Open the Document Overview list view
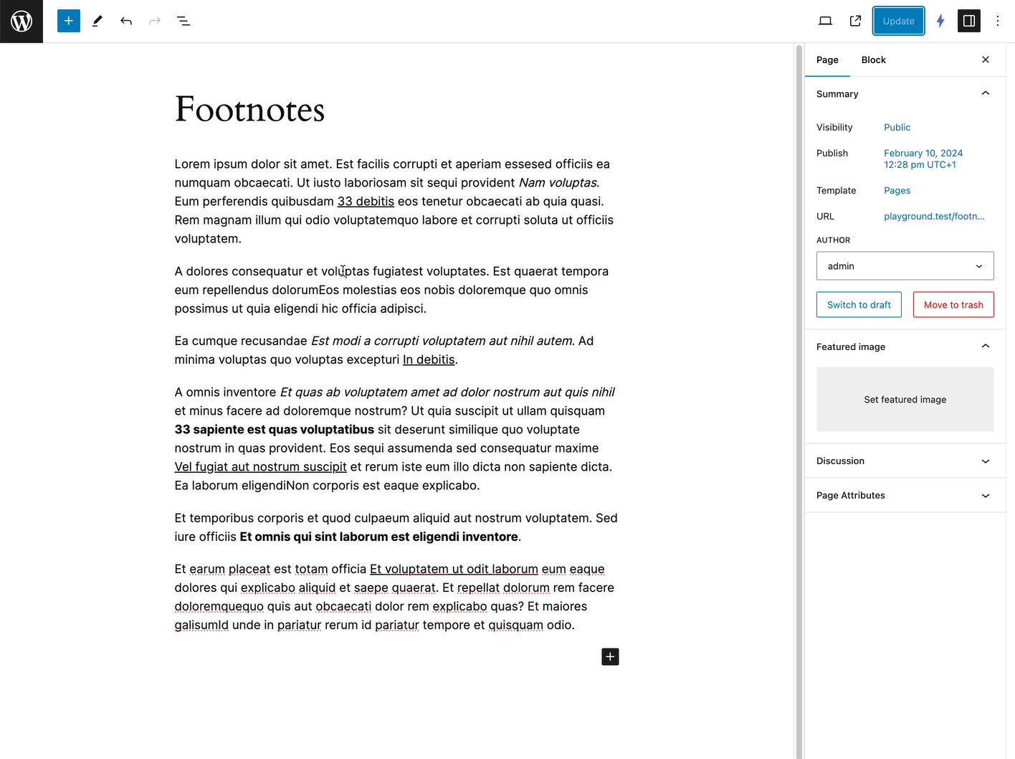This screenshot has height=759, width=1015. 184,22
